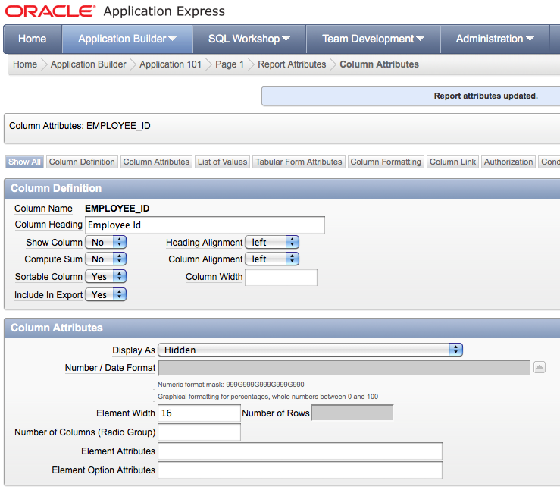Click the Display As field label

coord(133,350)
